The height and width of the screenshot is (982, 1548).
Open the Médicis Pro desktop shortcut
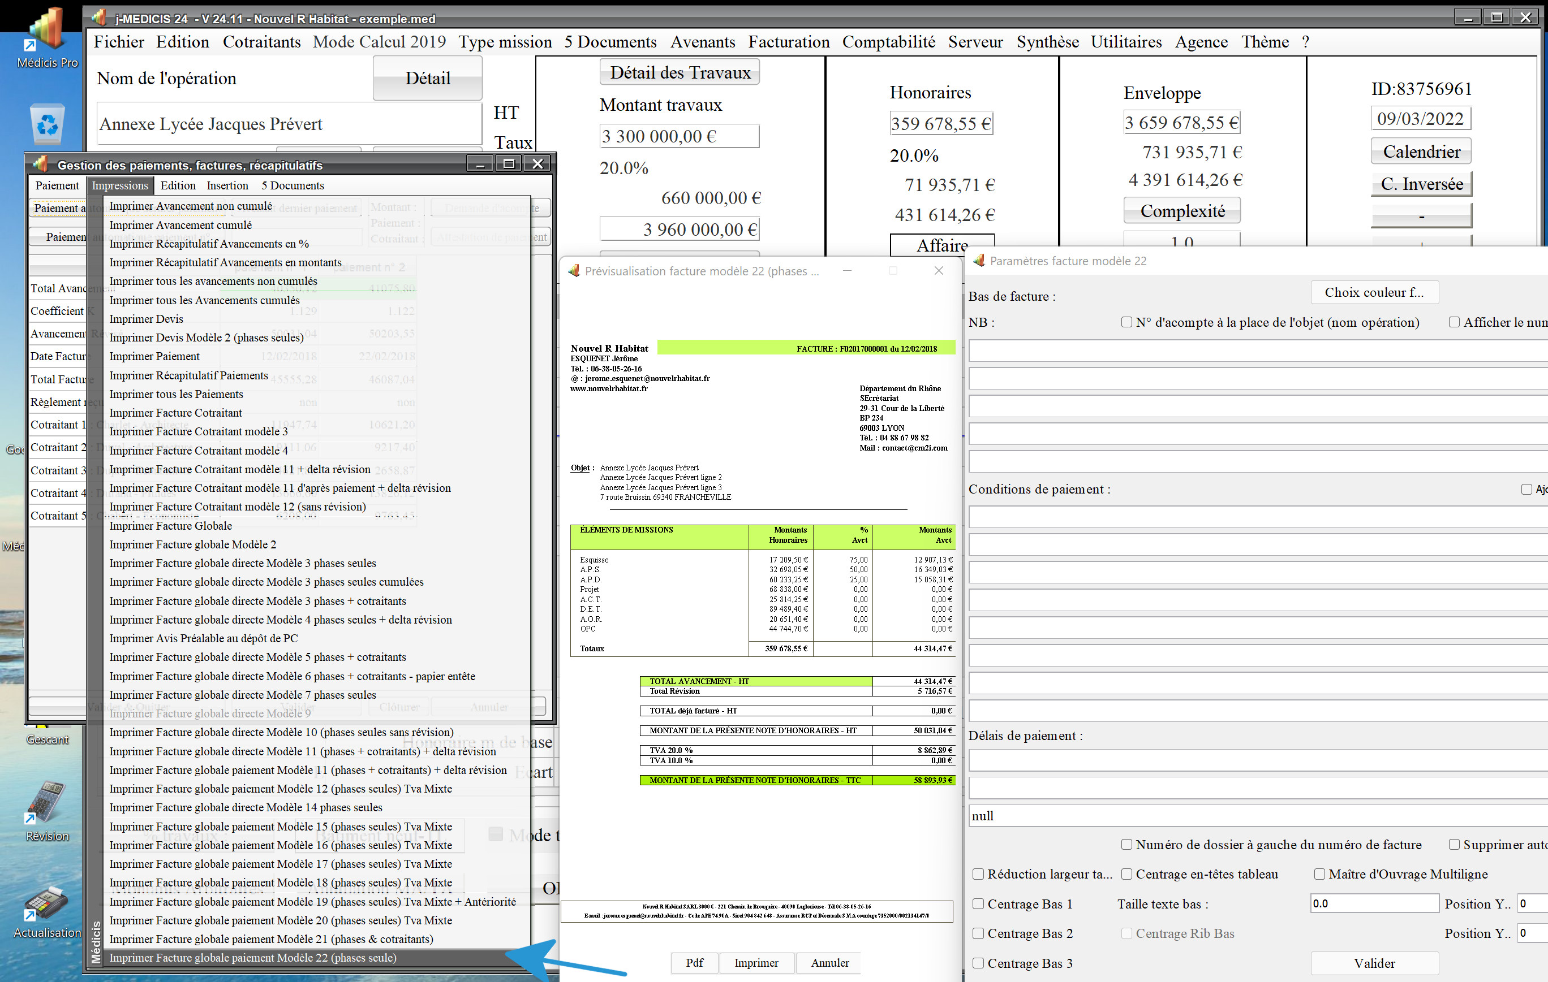pos(47,37)
